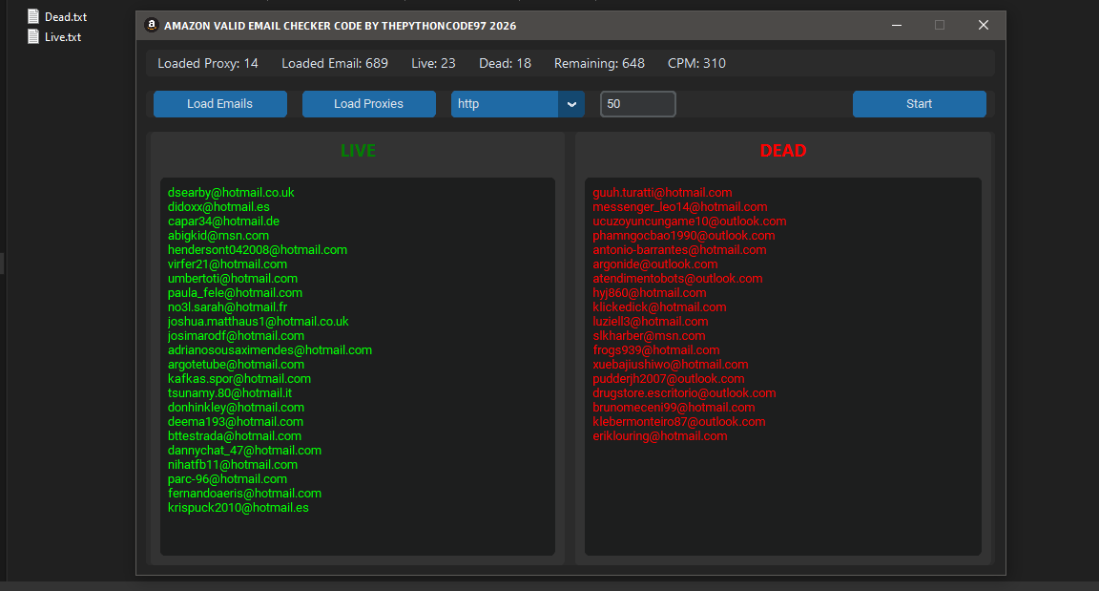Select dsearby@hotmail.co.uk in live list
The width and height of the screenshot is (1099, 591).
pyautogui.click(x=231, y=192)
